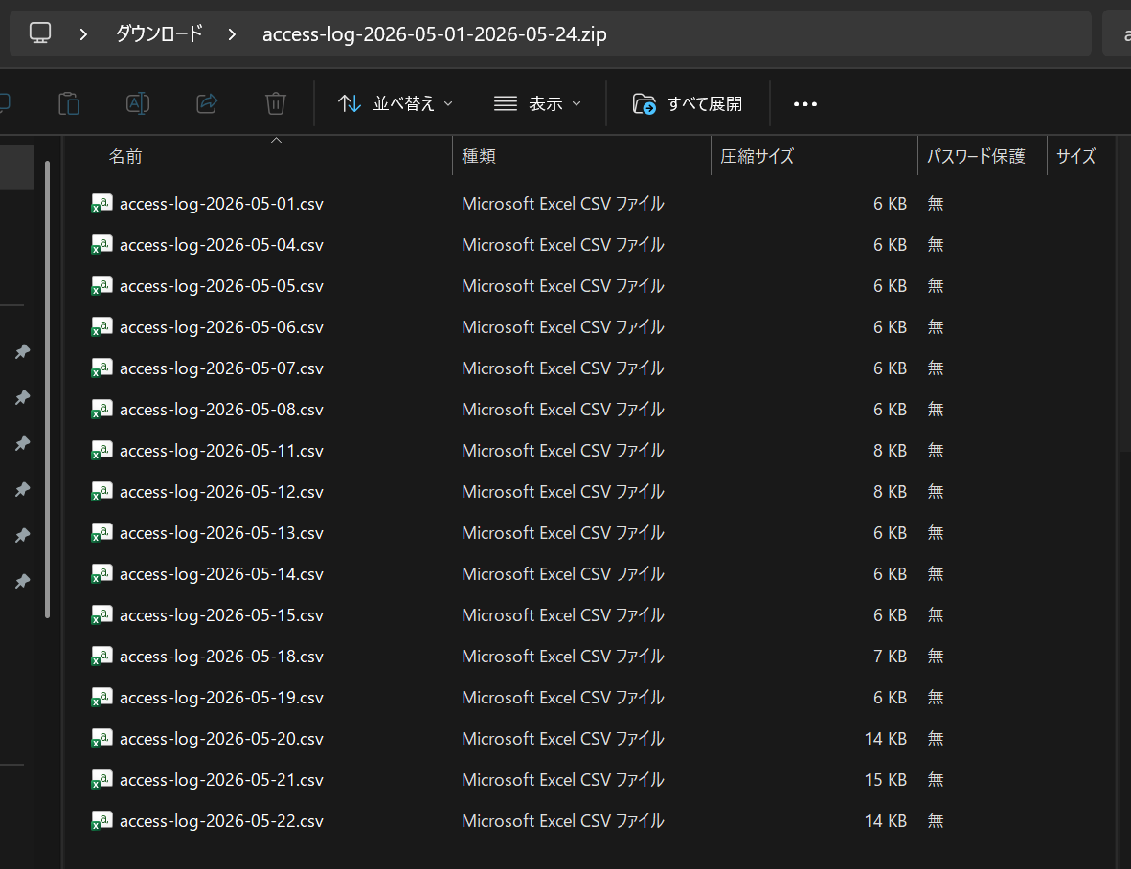1131x869 pixels.
Task: Click the CSV icon of access-log-2026-05-04.csv
Action: [102, 245]
